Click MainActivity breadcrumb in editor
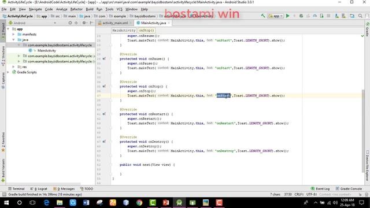The height and width of the screenshot is (208, 370). pos(124,31)
